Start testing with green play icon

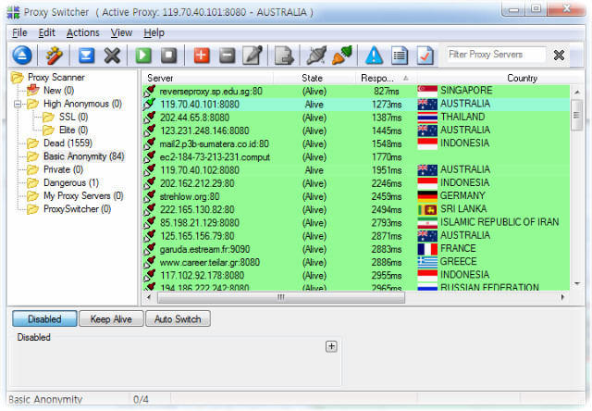click(143, 56)
